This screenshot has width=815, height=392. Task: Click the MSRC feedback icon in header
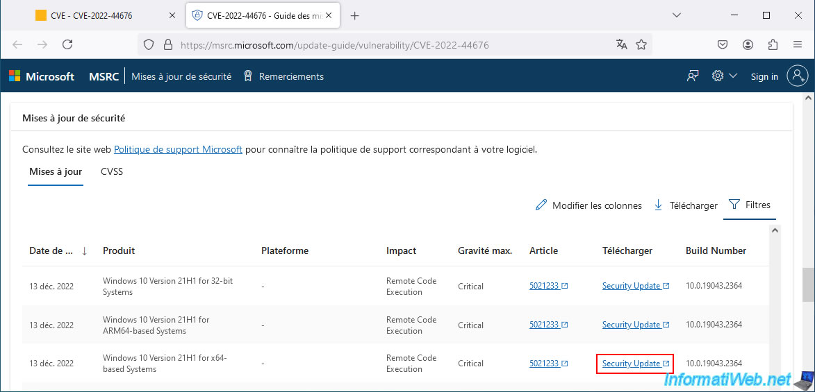click(x=692, y=76)
